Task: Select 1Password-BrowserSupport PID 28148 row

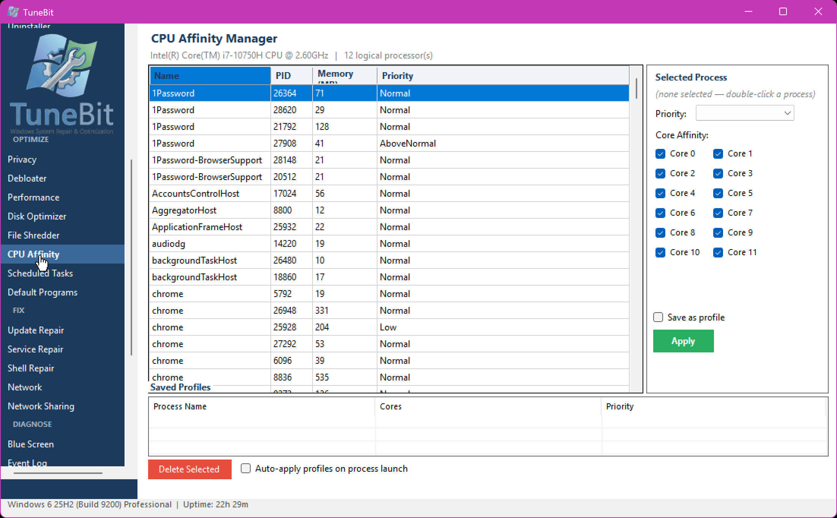Action: click(x=389, y=160)
